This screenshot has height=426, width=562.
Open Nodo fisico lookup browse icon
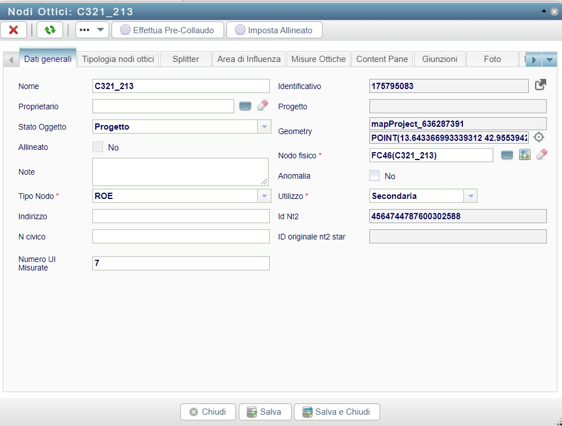coord(507,155)
